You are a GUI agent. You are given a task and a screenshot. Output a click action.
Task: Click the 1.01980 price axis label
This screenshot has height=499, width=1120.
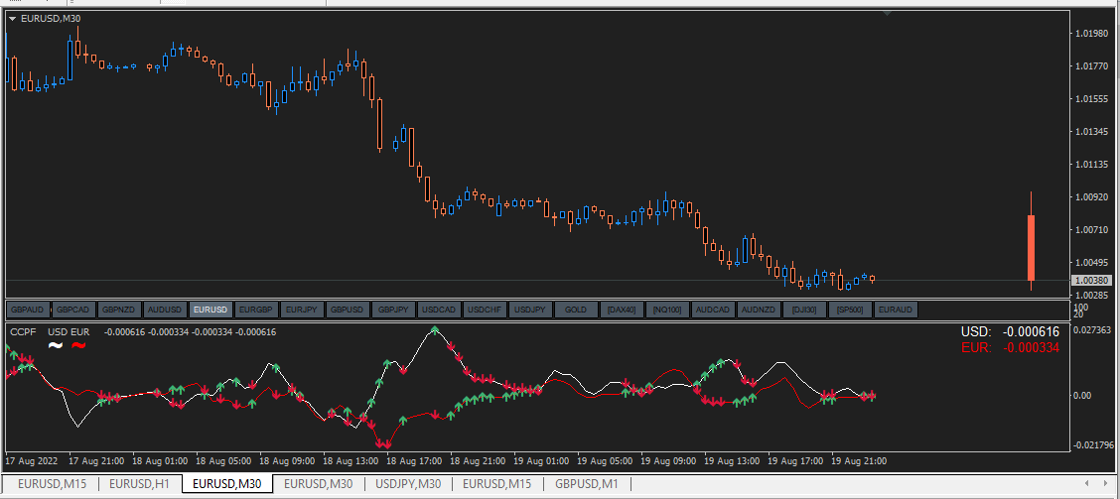(1091, 33)
